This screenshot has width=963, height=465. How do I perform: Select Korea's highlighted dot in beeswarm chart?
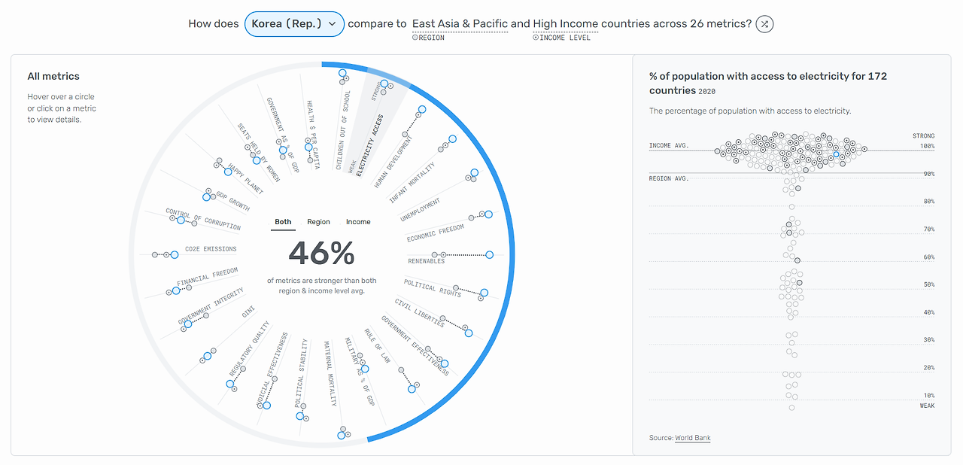[836, 154]
